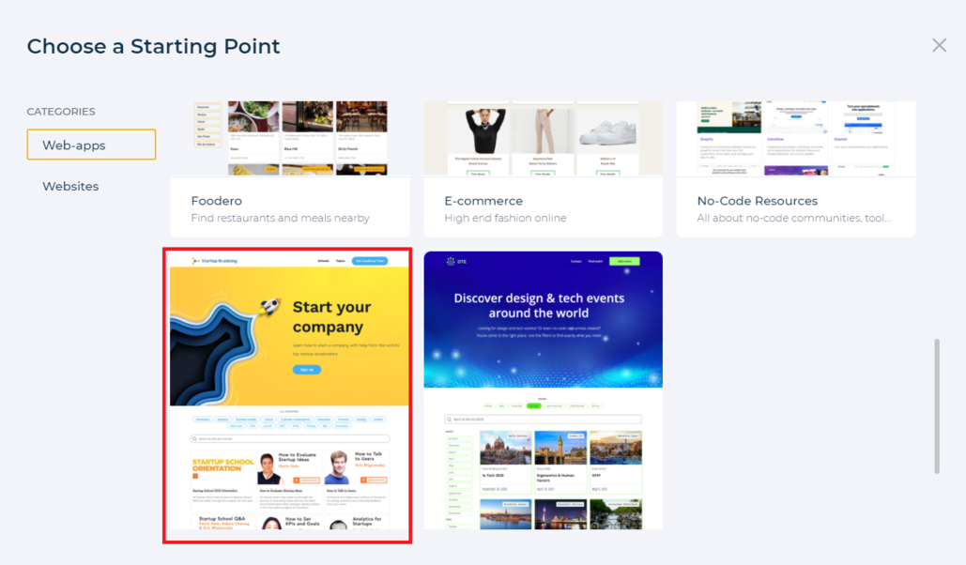Image resolution: width=966 pixels, height=565 pixels.
Task: Click the E-commerce template title
Action: 483,201
